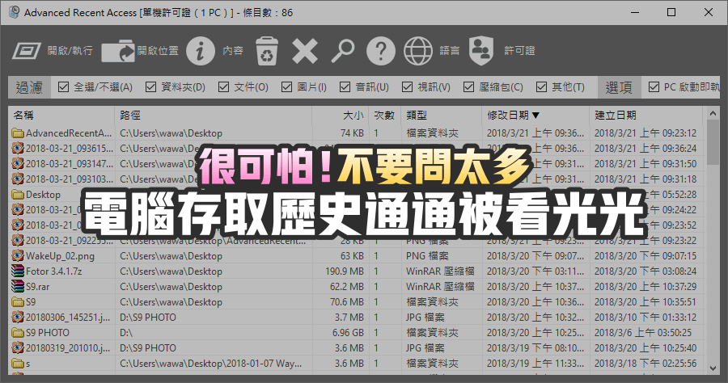The width and height of the screenshot is (728, 383).
Task: Toggle the Archives (壓縮包) filter checkbox
Action: [469, 86]
